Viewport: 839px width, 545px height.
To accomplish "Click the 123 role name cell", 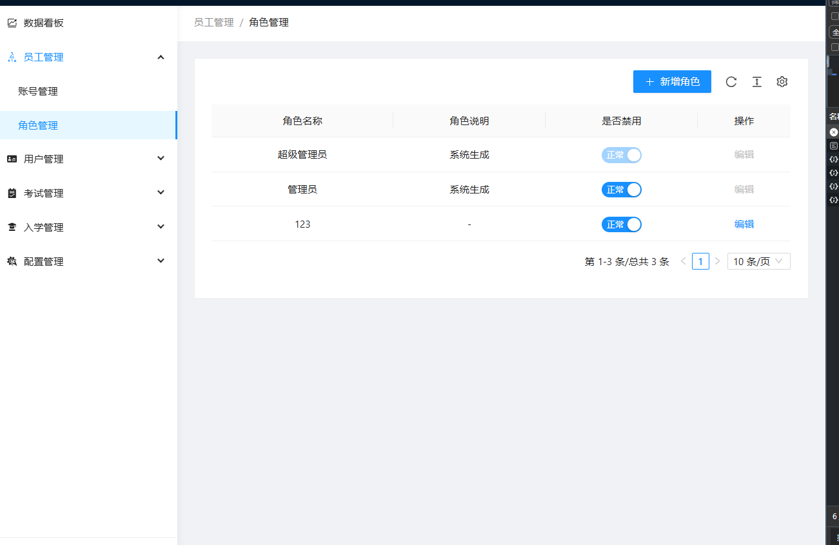I will pos(302,224).
